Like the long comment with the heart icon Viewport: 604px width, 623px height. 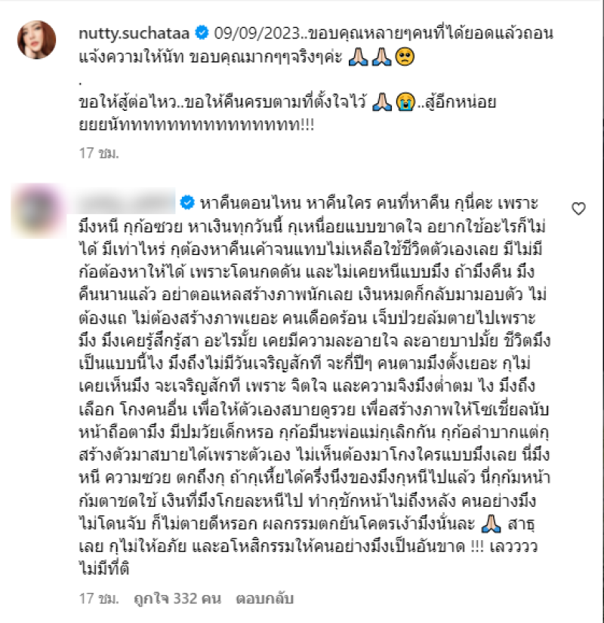pos(578,208)
